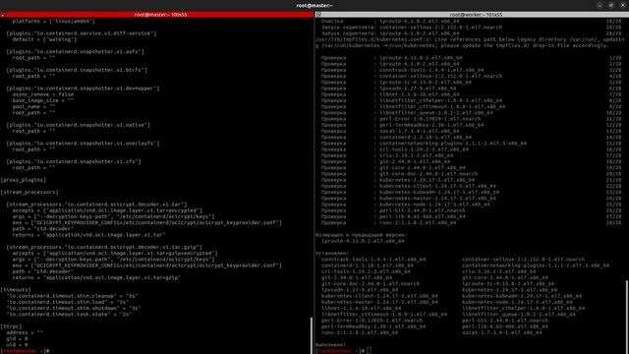Click the default = ["walking"] line

[x=44, y=39]
